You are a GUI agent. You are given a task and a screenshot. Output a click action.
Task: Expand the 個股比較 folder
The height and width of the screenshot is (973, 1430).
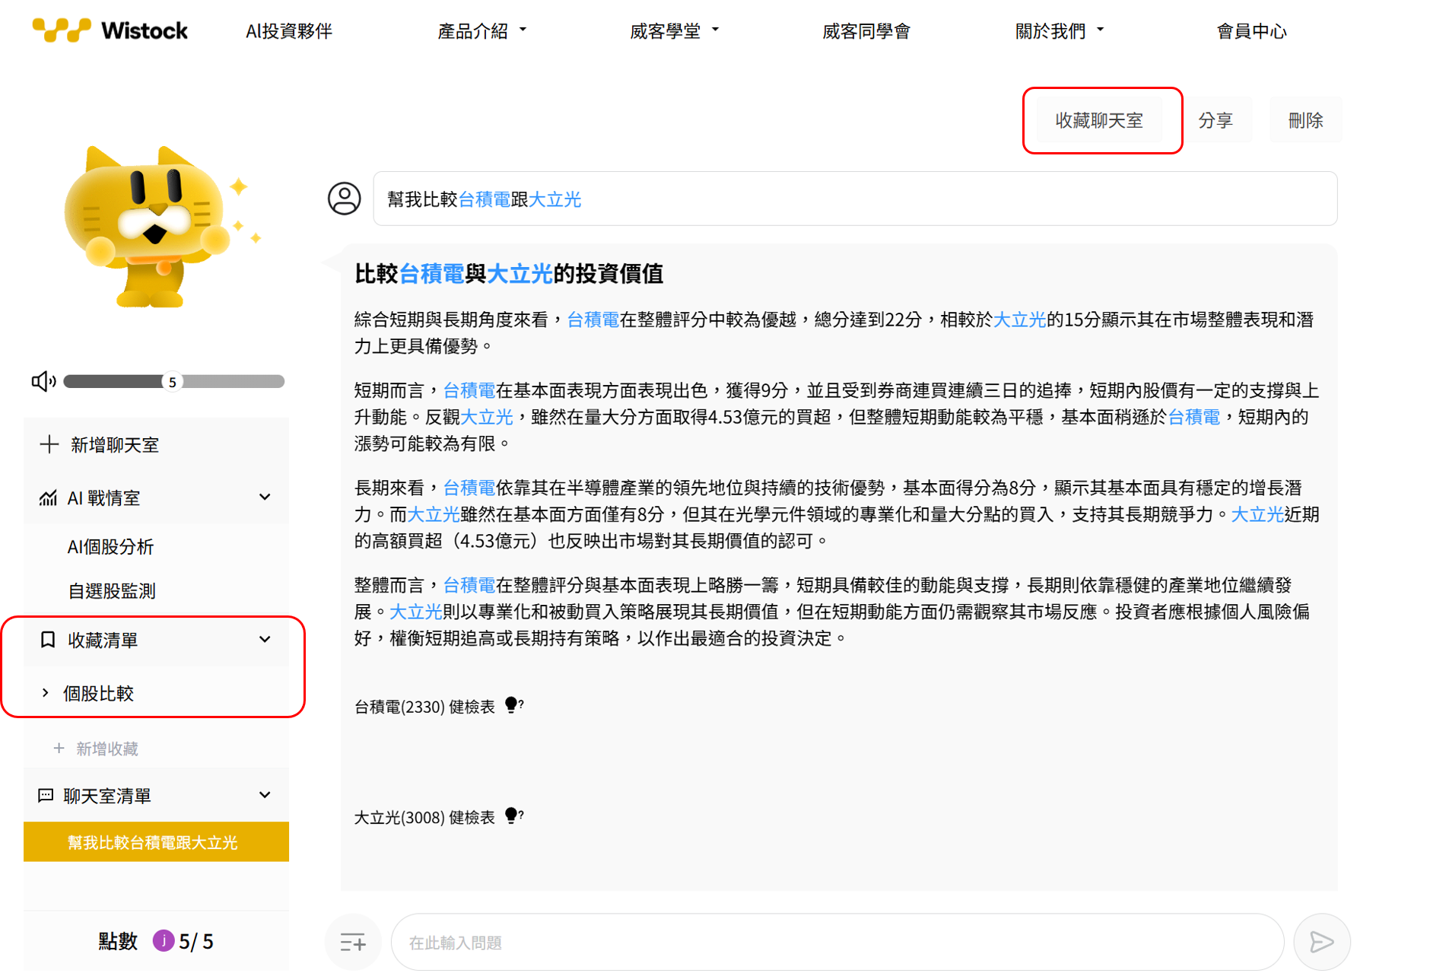(46, 693)
